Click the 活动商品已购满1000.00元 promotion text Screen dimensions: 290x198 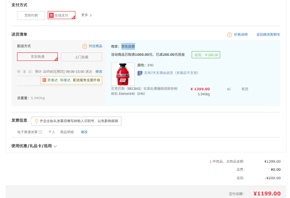[148, 55]
